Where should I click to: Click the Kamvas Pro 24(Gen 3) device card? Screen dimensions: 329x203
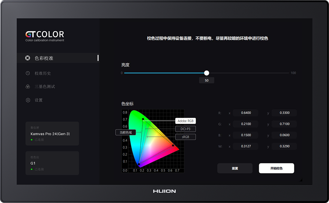point(52,133)
